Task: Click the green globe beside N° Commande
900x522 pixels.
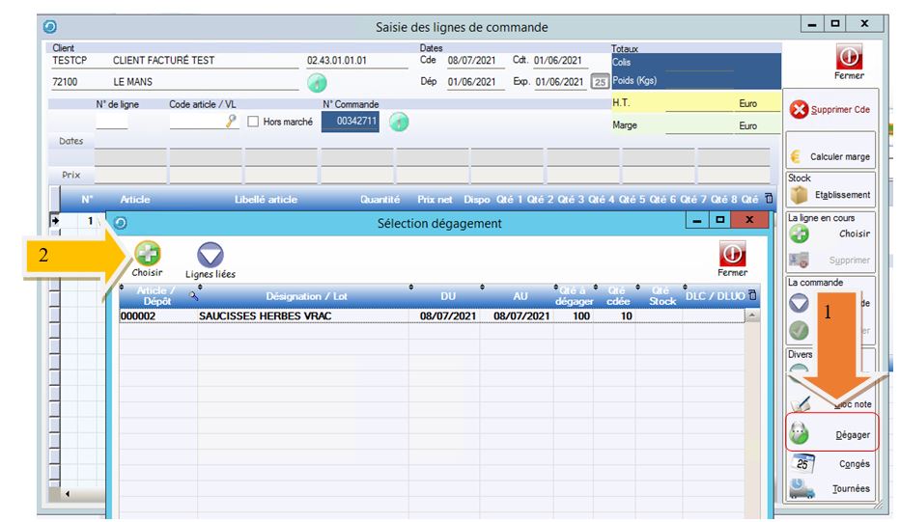Action: click(x=400, y=122)
